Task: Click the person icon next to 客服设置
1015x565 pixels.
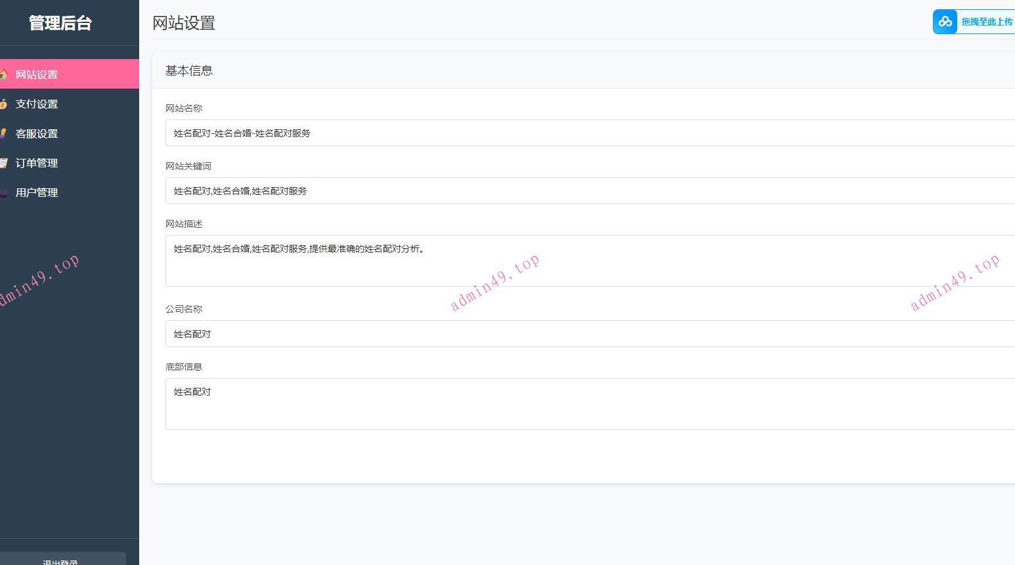Action: pyautogui.click(x=3, y=133)
